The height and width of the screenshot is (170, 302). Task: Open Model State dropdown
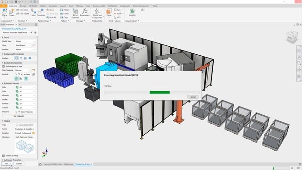25,41
